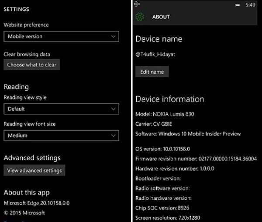This screenshot has height=222, width=262.
Task: Click the OS version: 10.0.10158.0 line
Action: pos(163,149)
